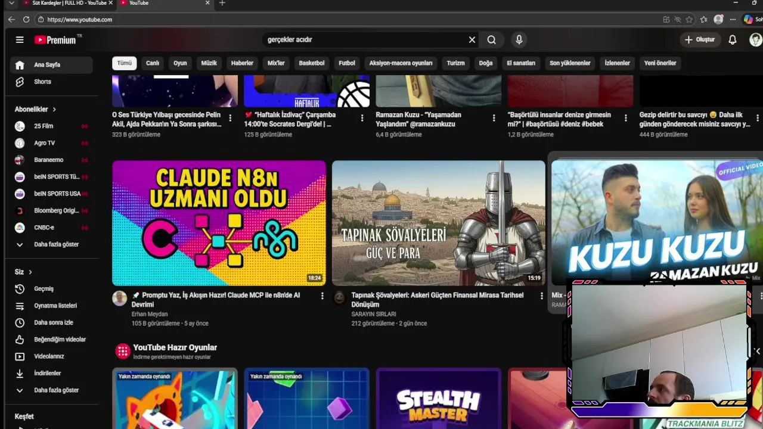Select the Yeni öneriler filter chip
The height and width of the screenshot is (429, 763).
660,63
